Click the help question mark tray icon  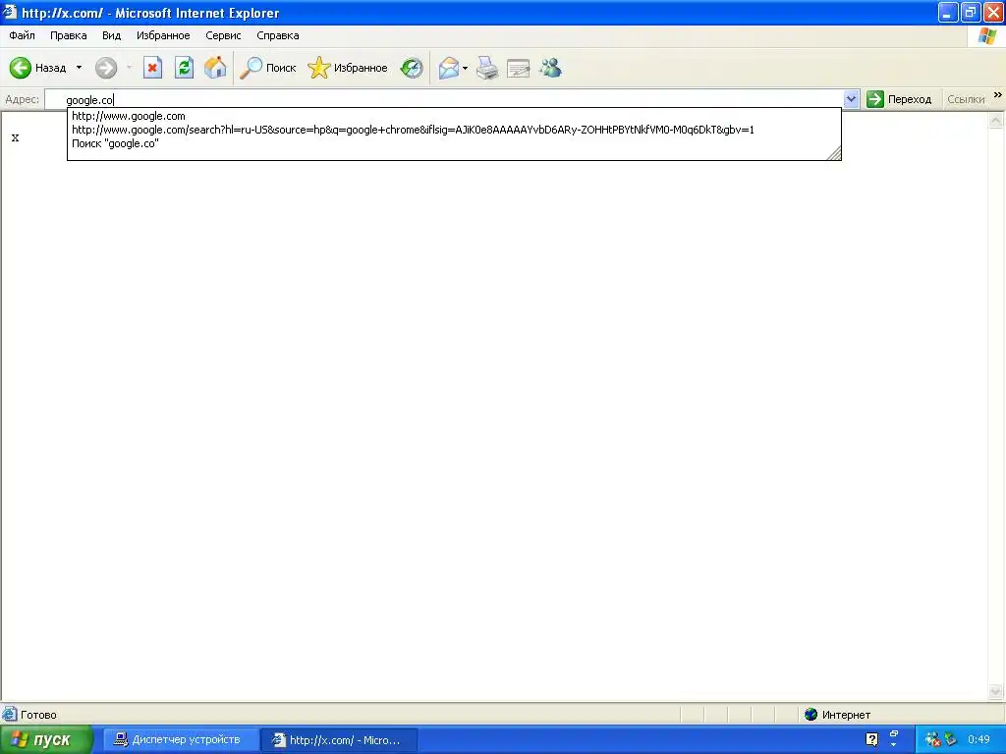click(872, 740)
